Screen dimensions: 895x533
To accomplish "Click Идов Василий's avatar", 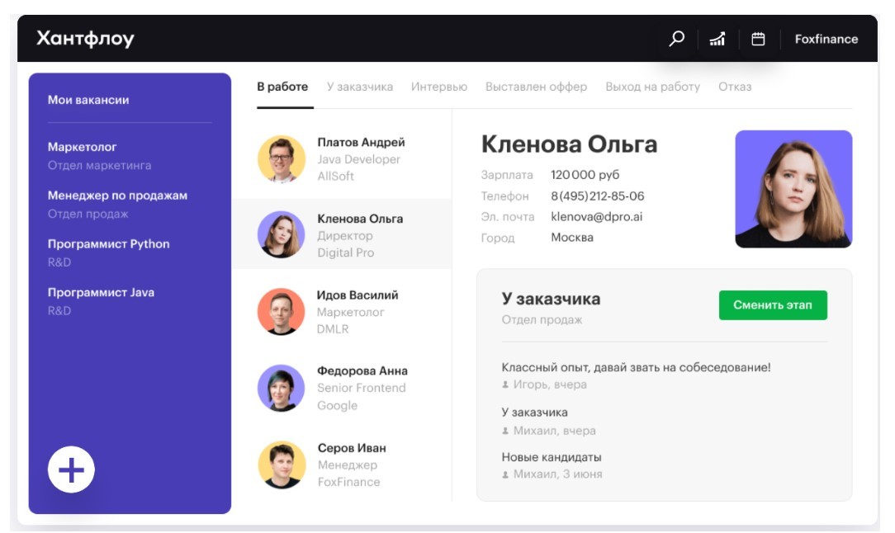I will (282, 312).
